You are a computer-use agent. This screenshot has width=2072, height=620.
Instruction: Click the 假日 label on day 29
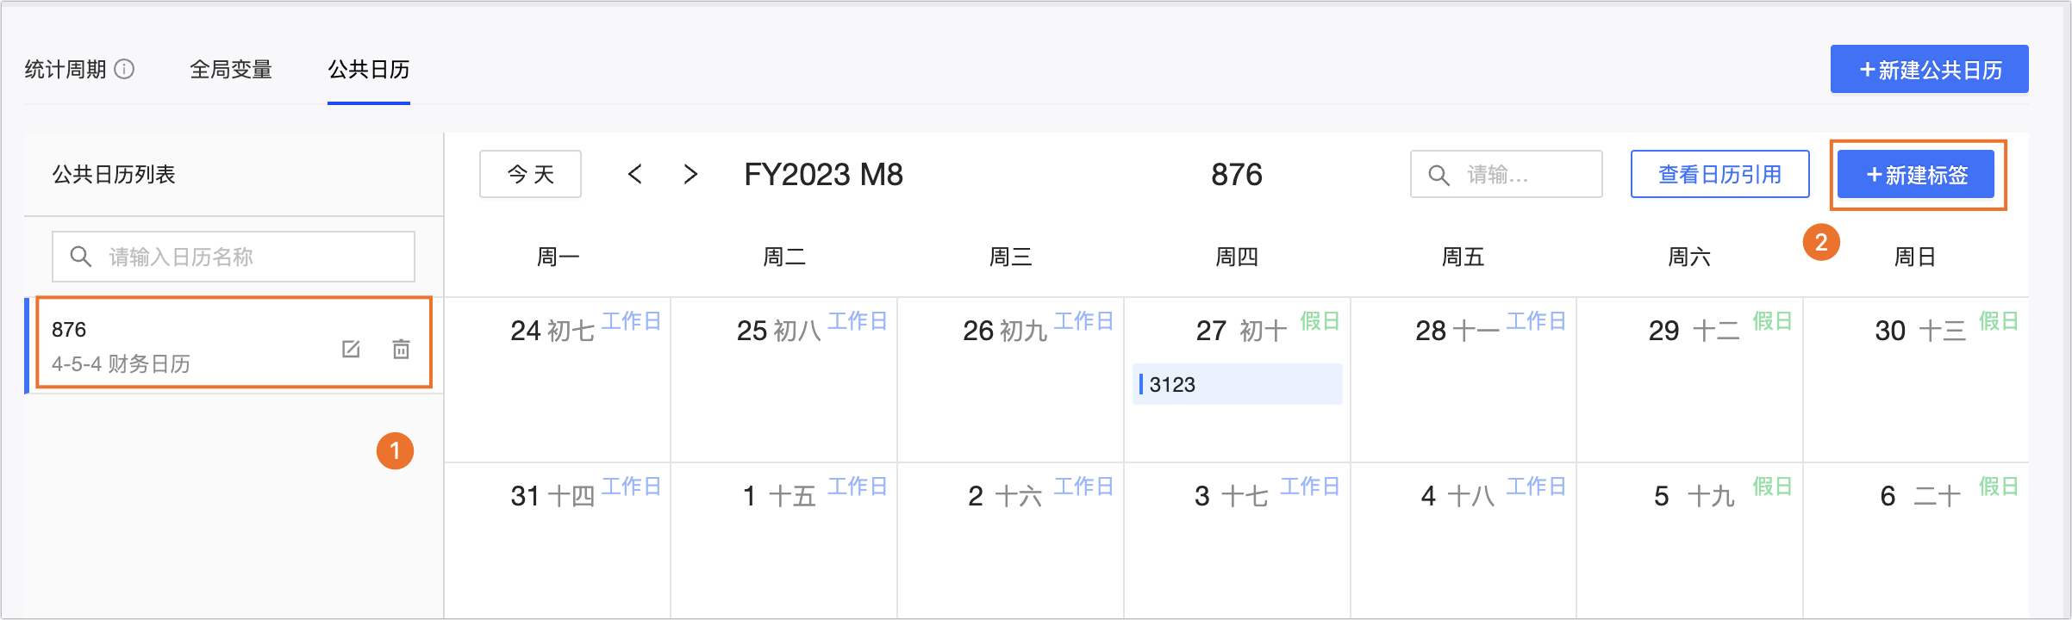coord(1772,321)
